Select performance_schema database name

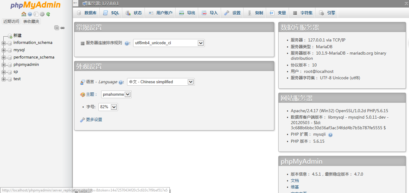34,57
